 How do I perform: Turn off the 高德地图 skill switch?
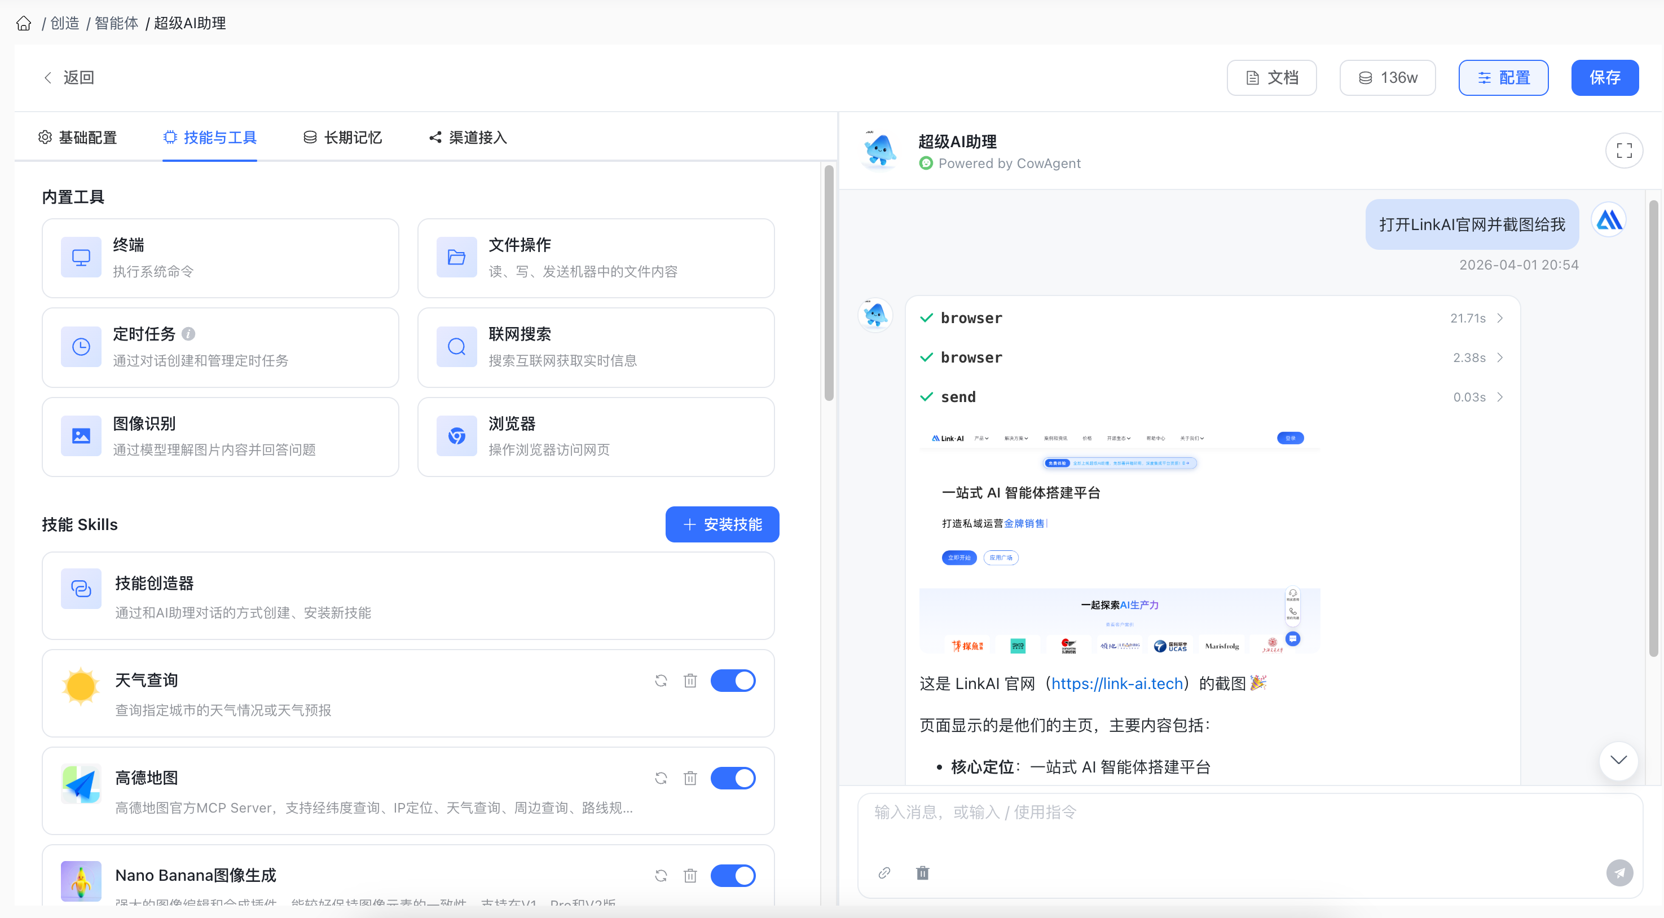733,778
